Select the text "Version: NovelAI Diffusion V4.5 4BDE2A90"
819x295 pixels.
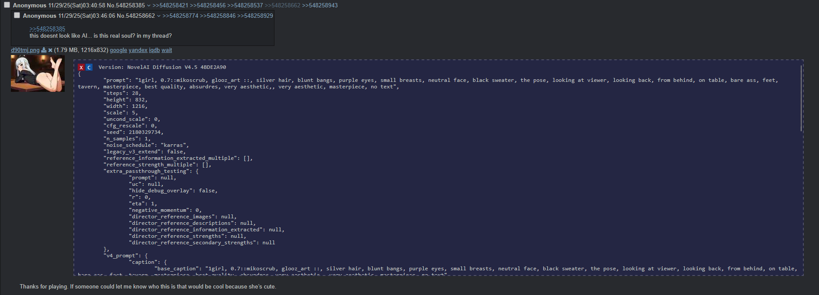pos(162,67)
